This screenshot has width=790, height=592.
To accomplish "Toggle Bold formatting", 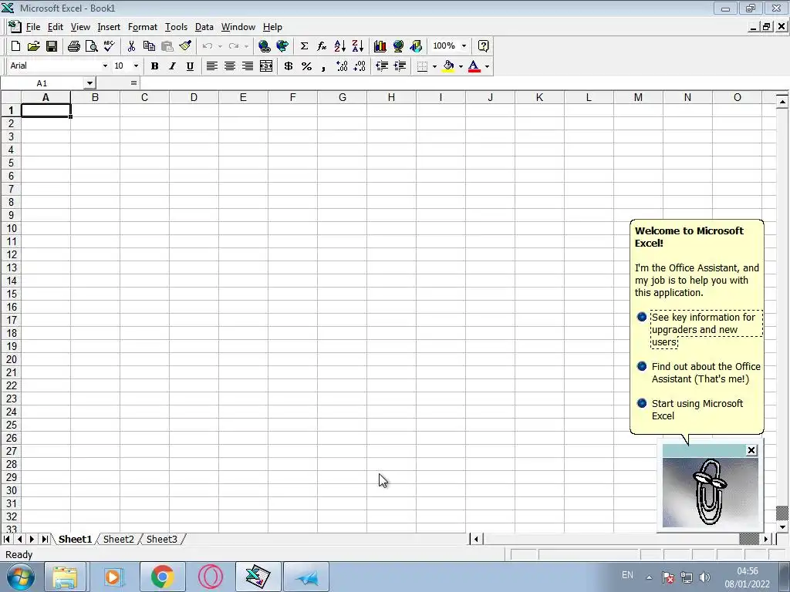I will point(154,66).
